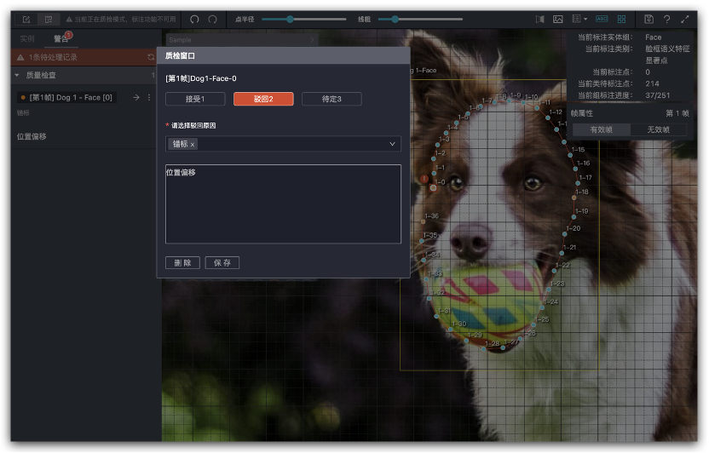Click the comment text area with 位置偏移

[283, 204]
